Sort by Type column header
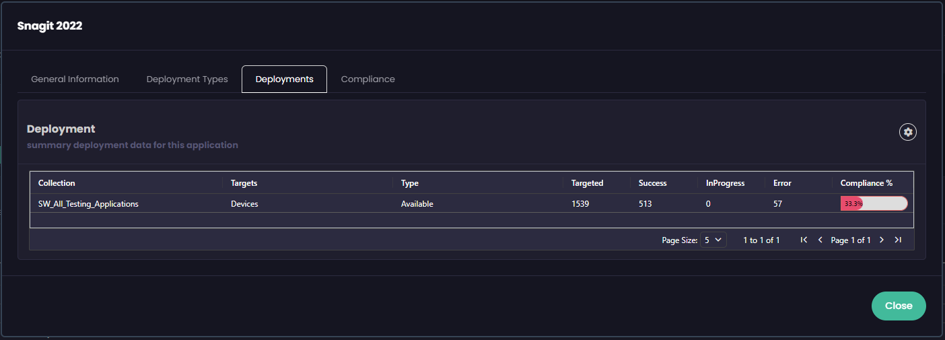Image resolution: width=945 pixels, height=340 pixels. (410, 182)
